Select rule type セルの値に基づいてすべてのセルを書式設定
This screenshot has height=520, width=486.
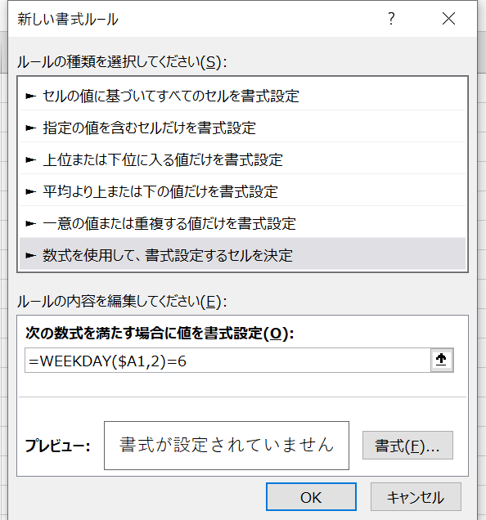242,96
